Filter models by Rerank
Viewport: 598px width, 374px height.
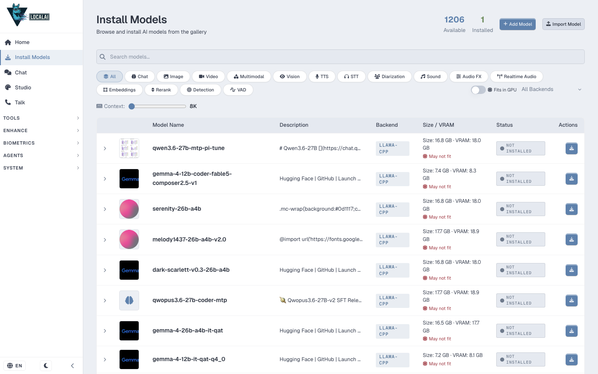point(161,90)
